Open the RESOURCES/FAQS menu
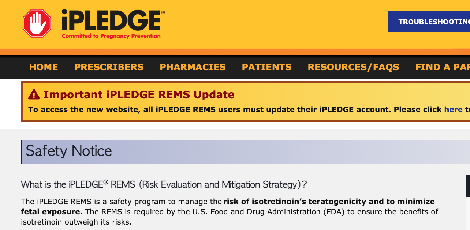Screen dimensions: 470x230 tap(353, 67)
